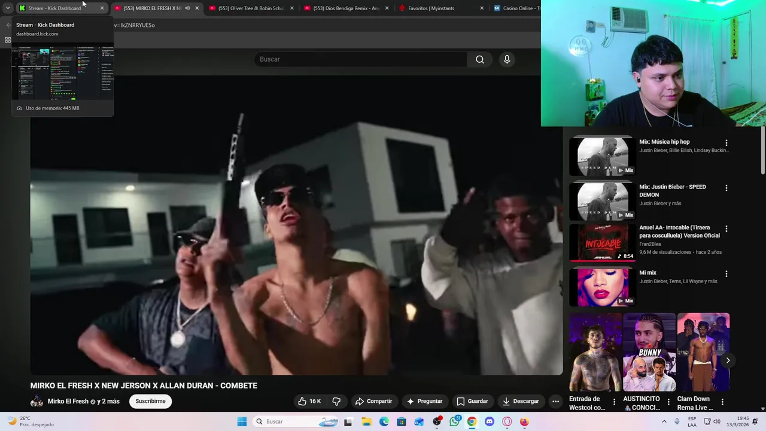
Task: Like the video with 16 K thumbs up
Action: [x=309, y=401]
